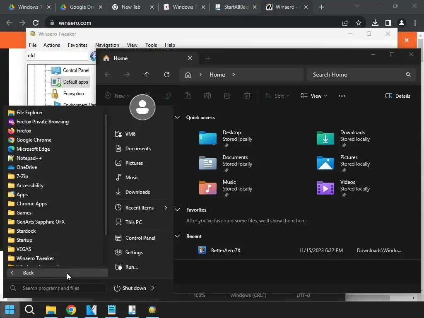Image resolution: width=424 pixels, height=318 pixels.
Task: Click the Rename icon in Explorer toolbar
Action: [x=207, y=96]
